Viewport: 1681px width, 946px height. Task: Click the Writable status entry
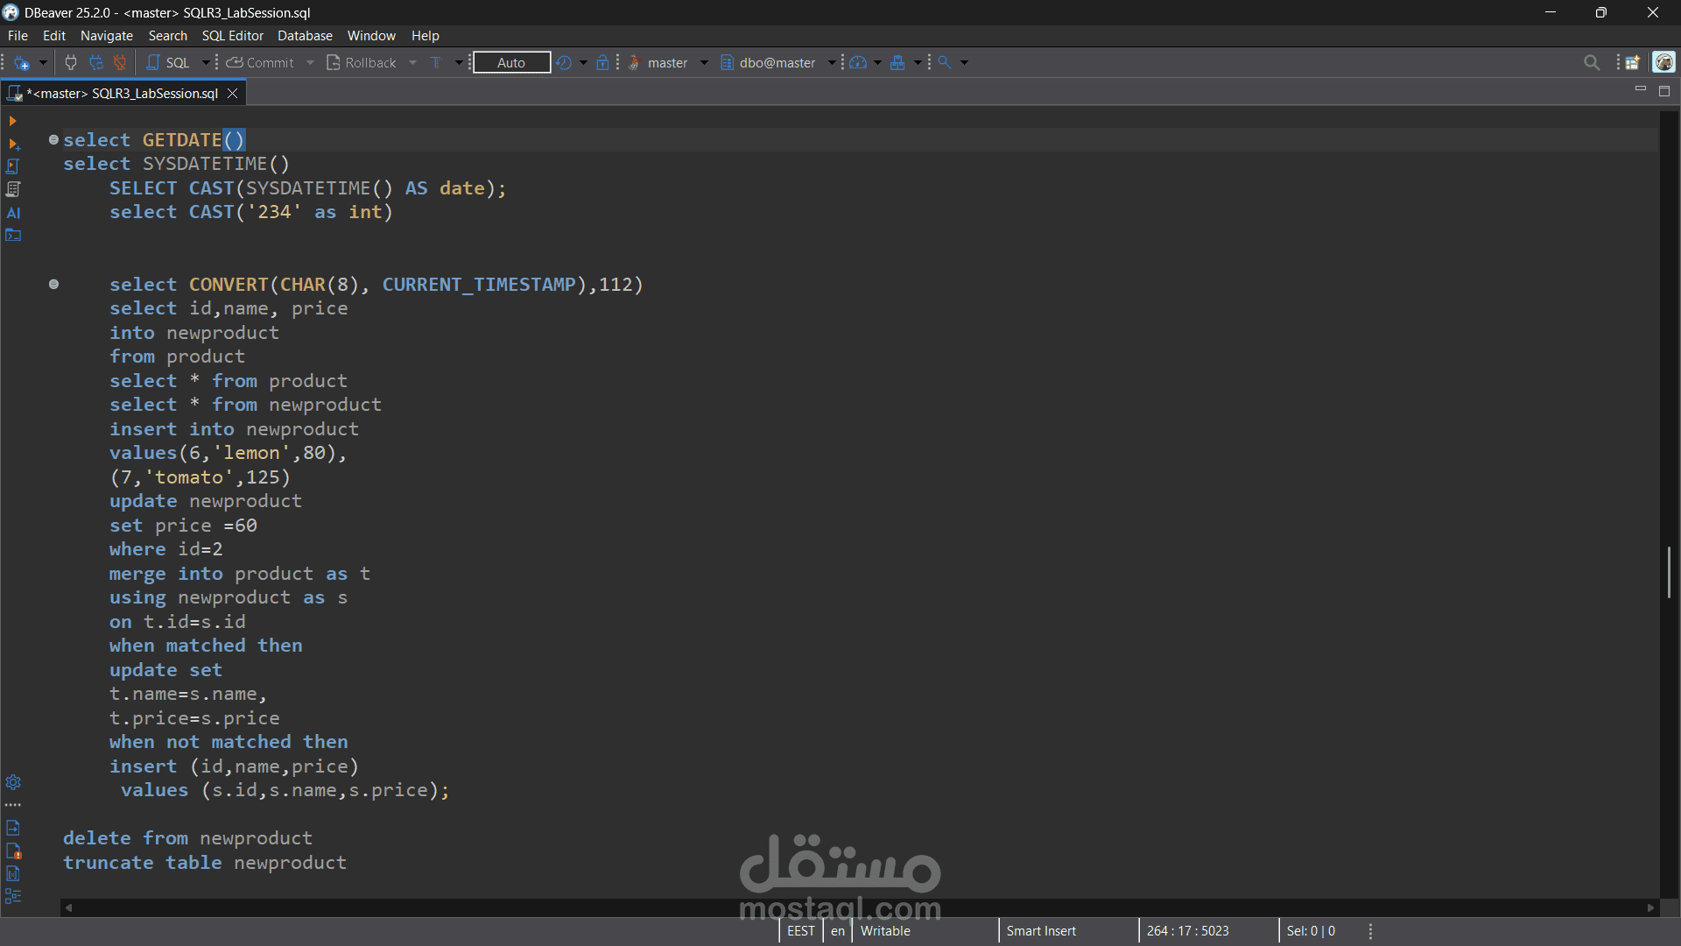[885, 931]
